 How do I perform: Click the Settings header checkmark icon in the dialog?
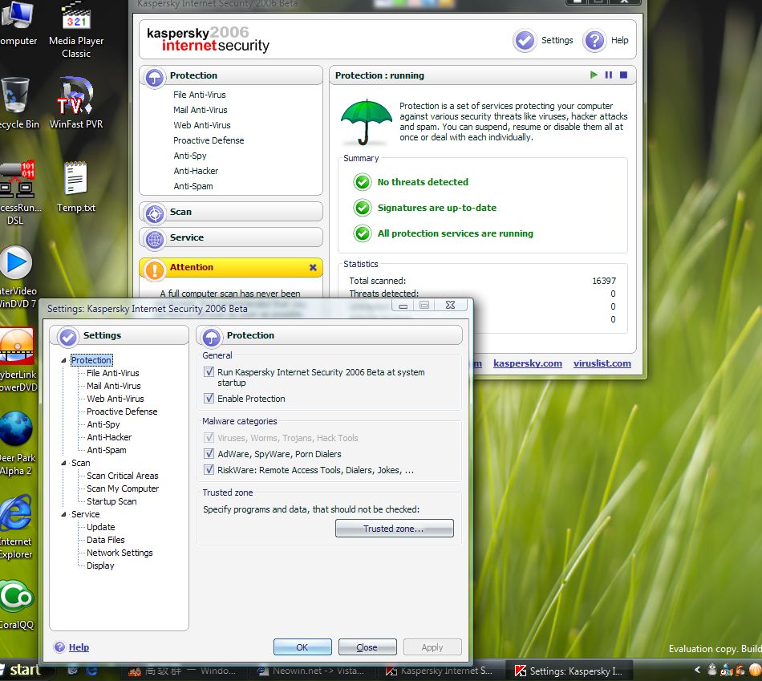[x=67, y=337]
